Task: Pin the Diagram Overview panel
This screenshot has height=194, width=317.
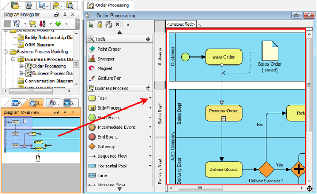Action: [65, 112]
